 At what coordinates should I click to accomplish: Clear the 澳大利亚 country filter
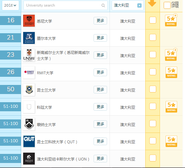139,5
